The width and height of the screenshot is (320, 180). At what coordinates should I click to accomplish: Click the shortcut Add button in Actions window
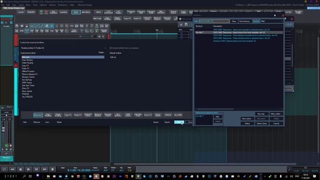click(x=218, y=116)
